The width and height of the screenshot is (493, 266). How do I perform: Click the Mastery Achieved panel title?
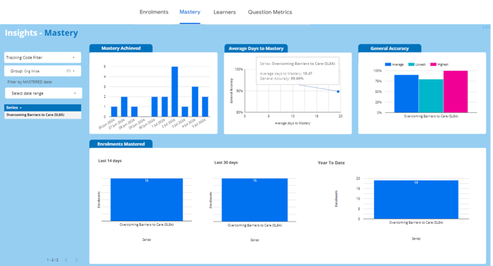(121, 49)
